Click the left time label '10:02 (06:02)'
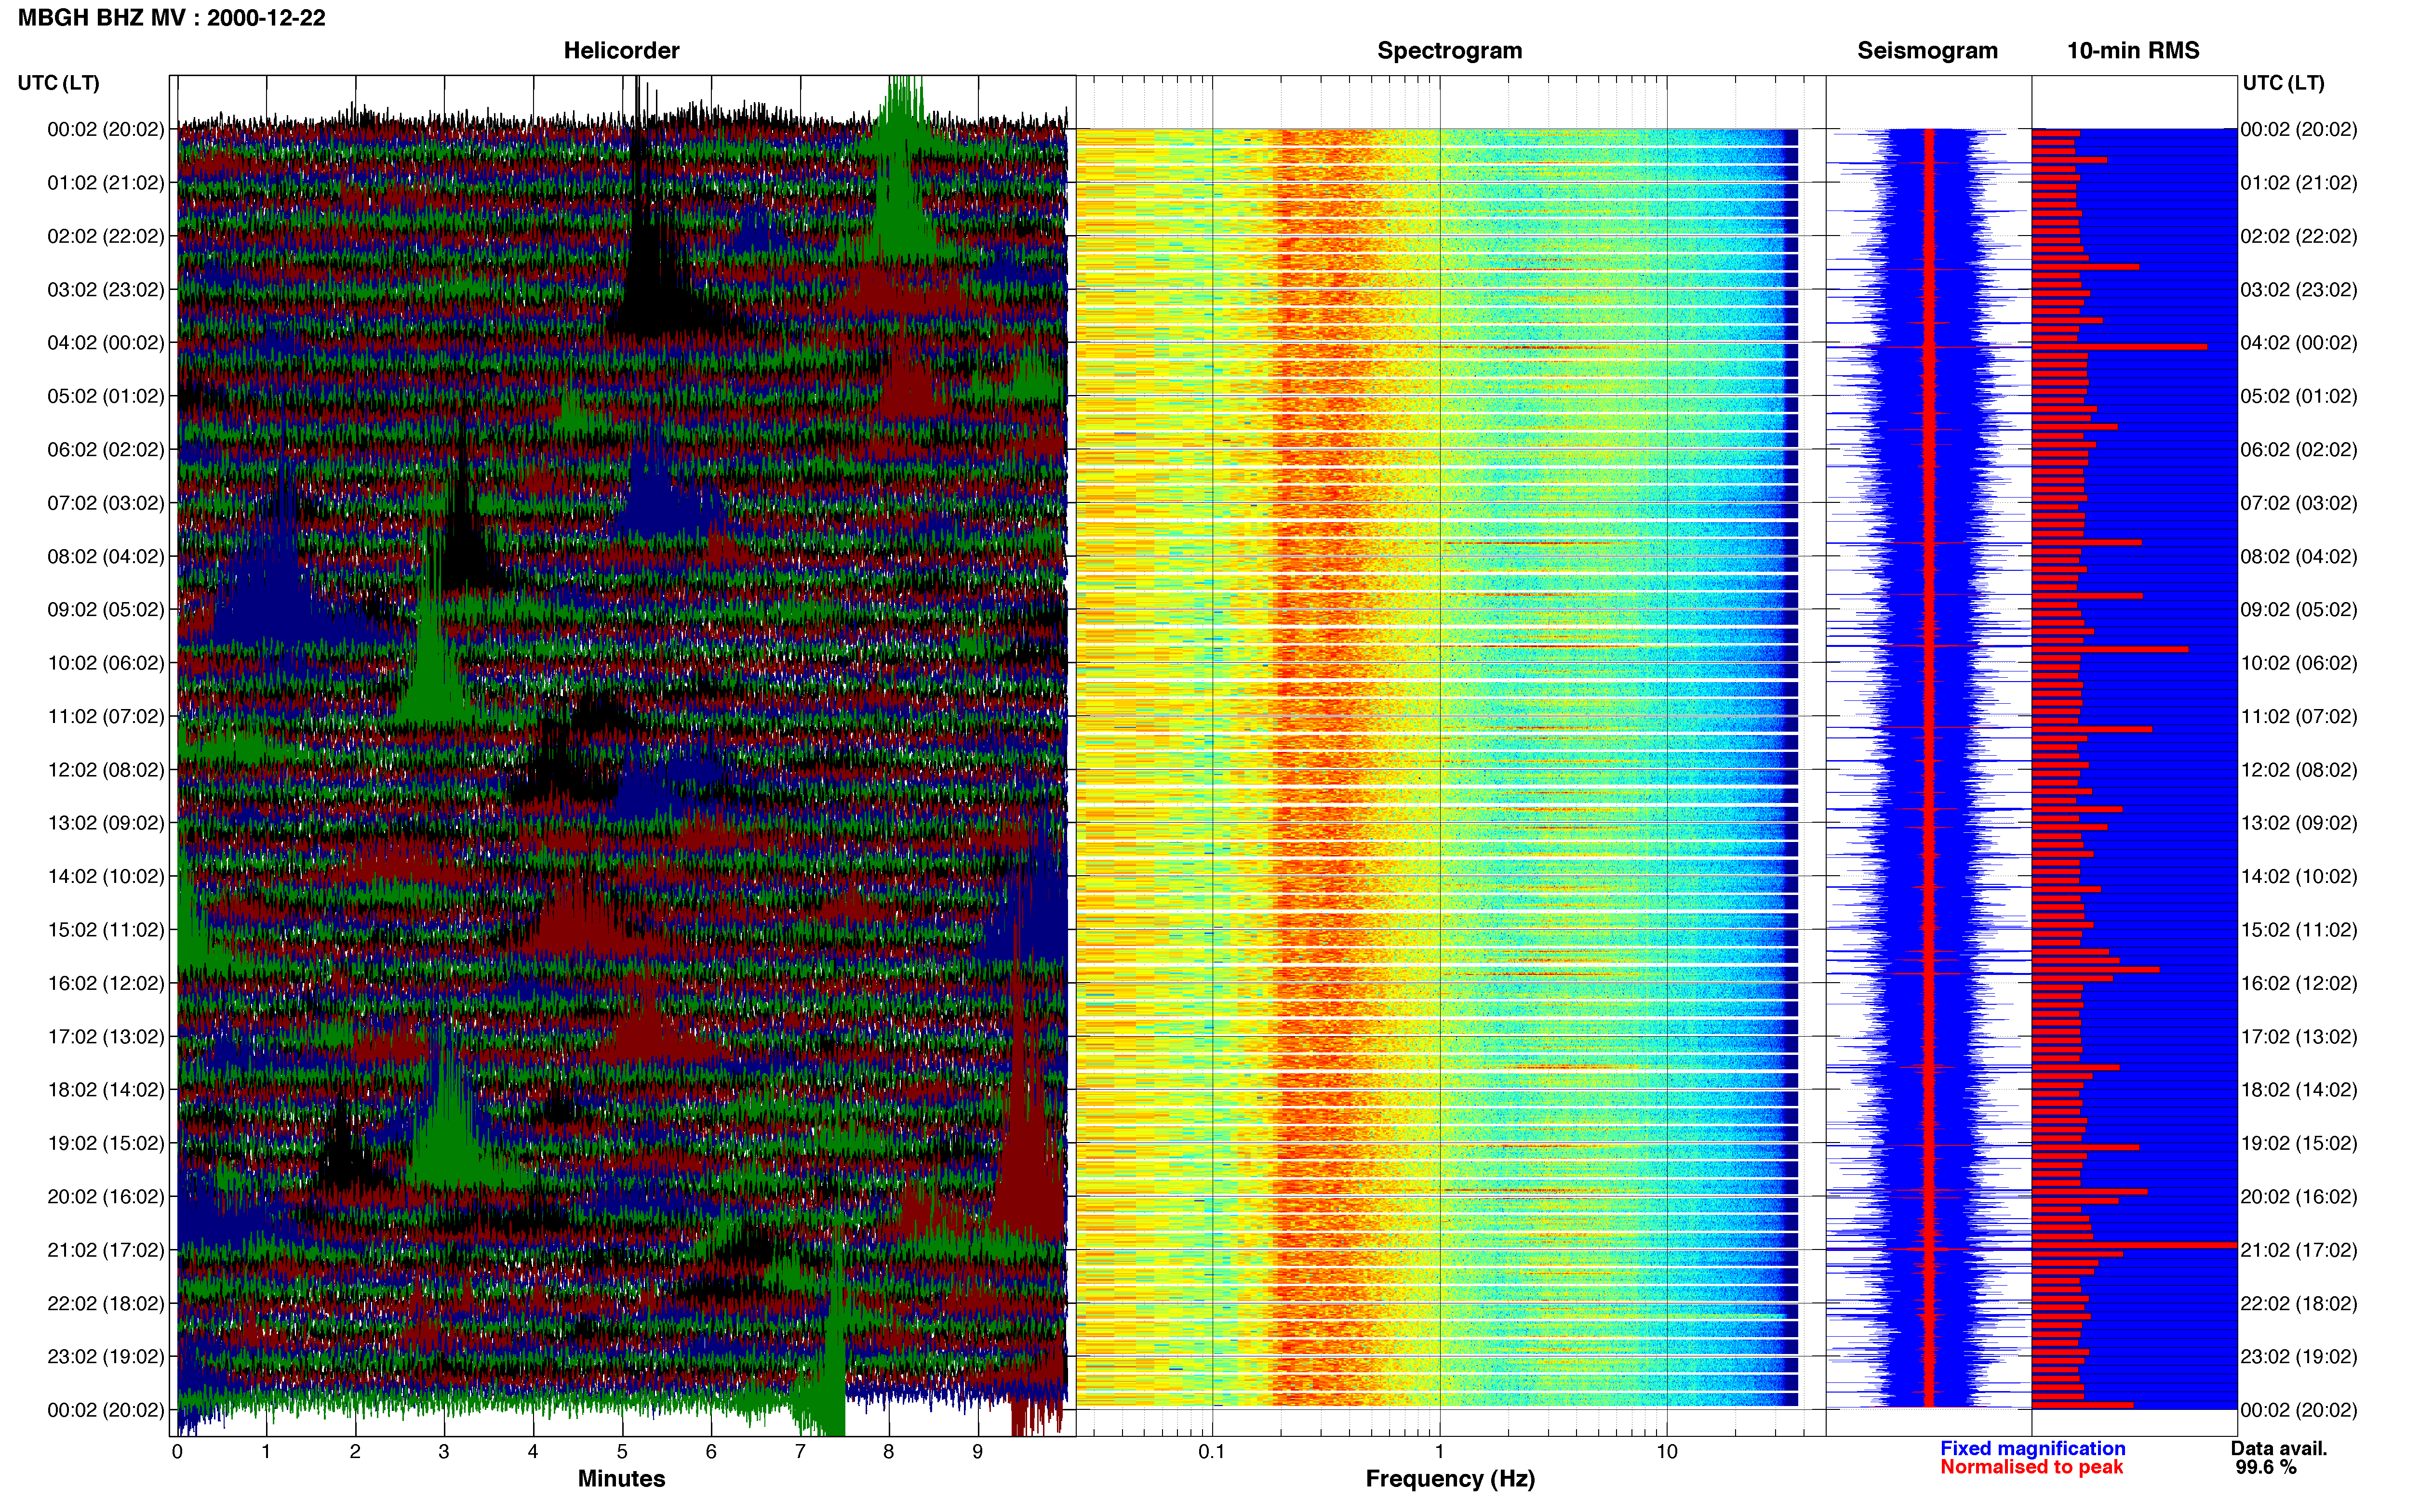 (105, 663)
